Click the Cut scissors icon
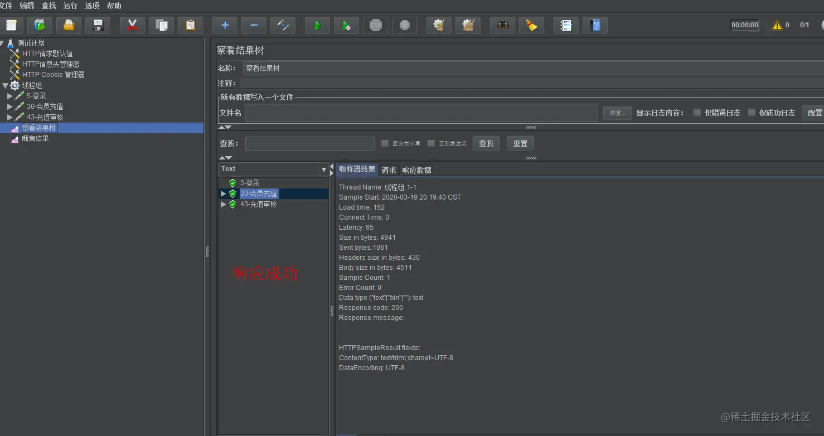This screenshot has height=436, width=824. (x=132, y=25)
